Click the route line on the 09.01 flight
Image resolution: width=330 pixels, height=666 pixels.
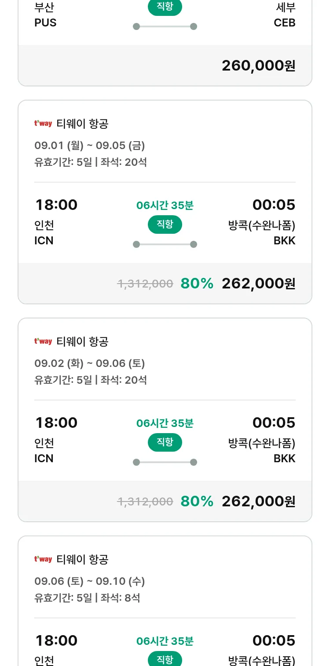165,244
